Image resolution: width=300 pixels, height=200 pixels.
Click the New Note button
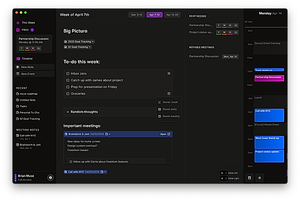(x=34, y=67)
